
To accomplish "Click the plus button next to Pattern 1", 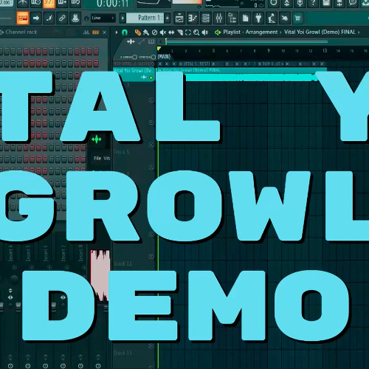I will (x=168, y=18).
